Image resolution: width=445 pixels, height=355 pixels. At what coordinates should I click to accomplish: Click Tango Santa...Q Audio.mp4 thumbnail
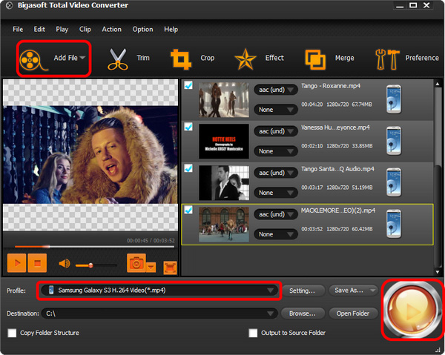[x=224, y=183]
